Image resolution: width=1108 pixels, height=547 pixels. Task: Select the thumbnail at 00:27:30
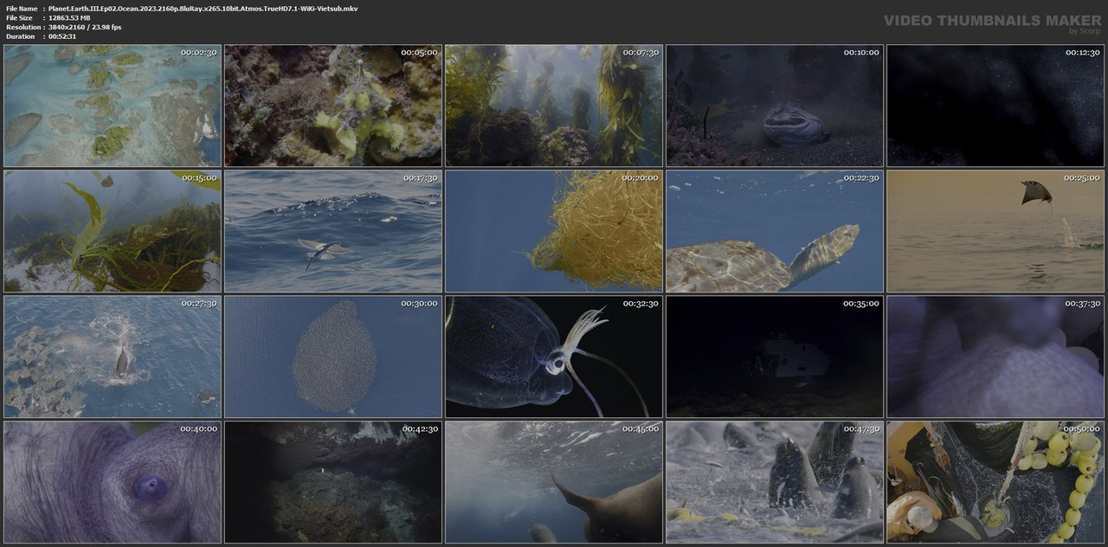pyautogui.click(x=113, y=357)
